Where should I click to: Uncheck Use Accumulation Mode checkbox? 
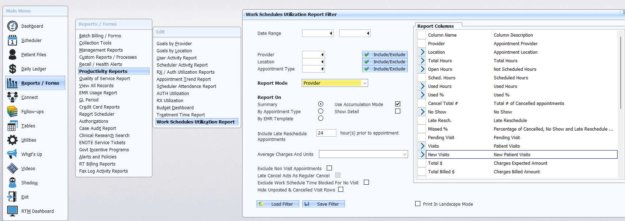pyautogui.click(x=398, y=104)
